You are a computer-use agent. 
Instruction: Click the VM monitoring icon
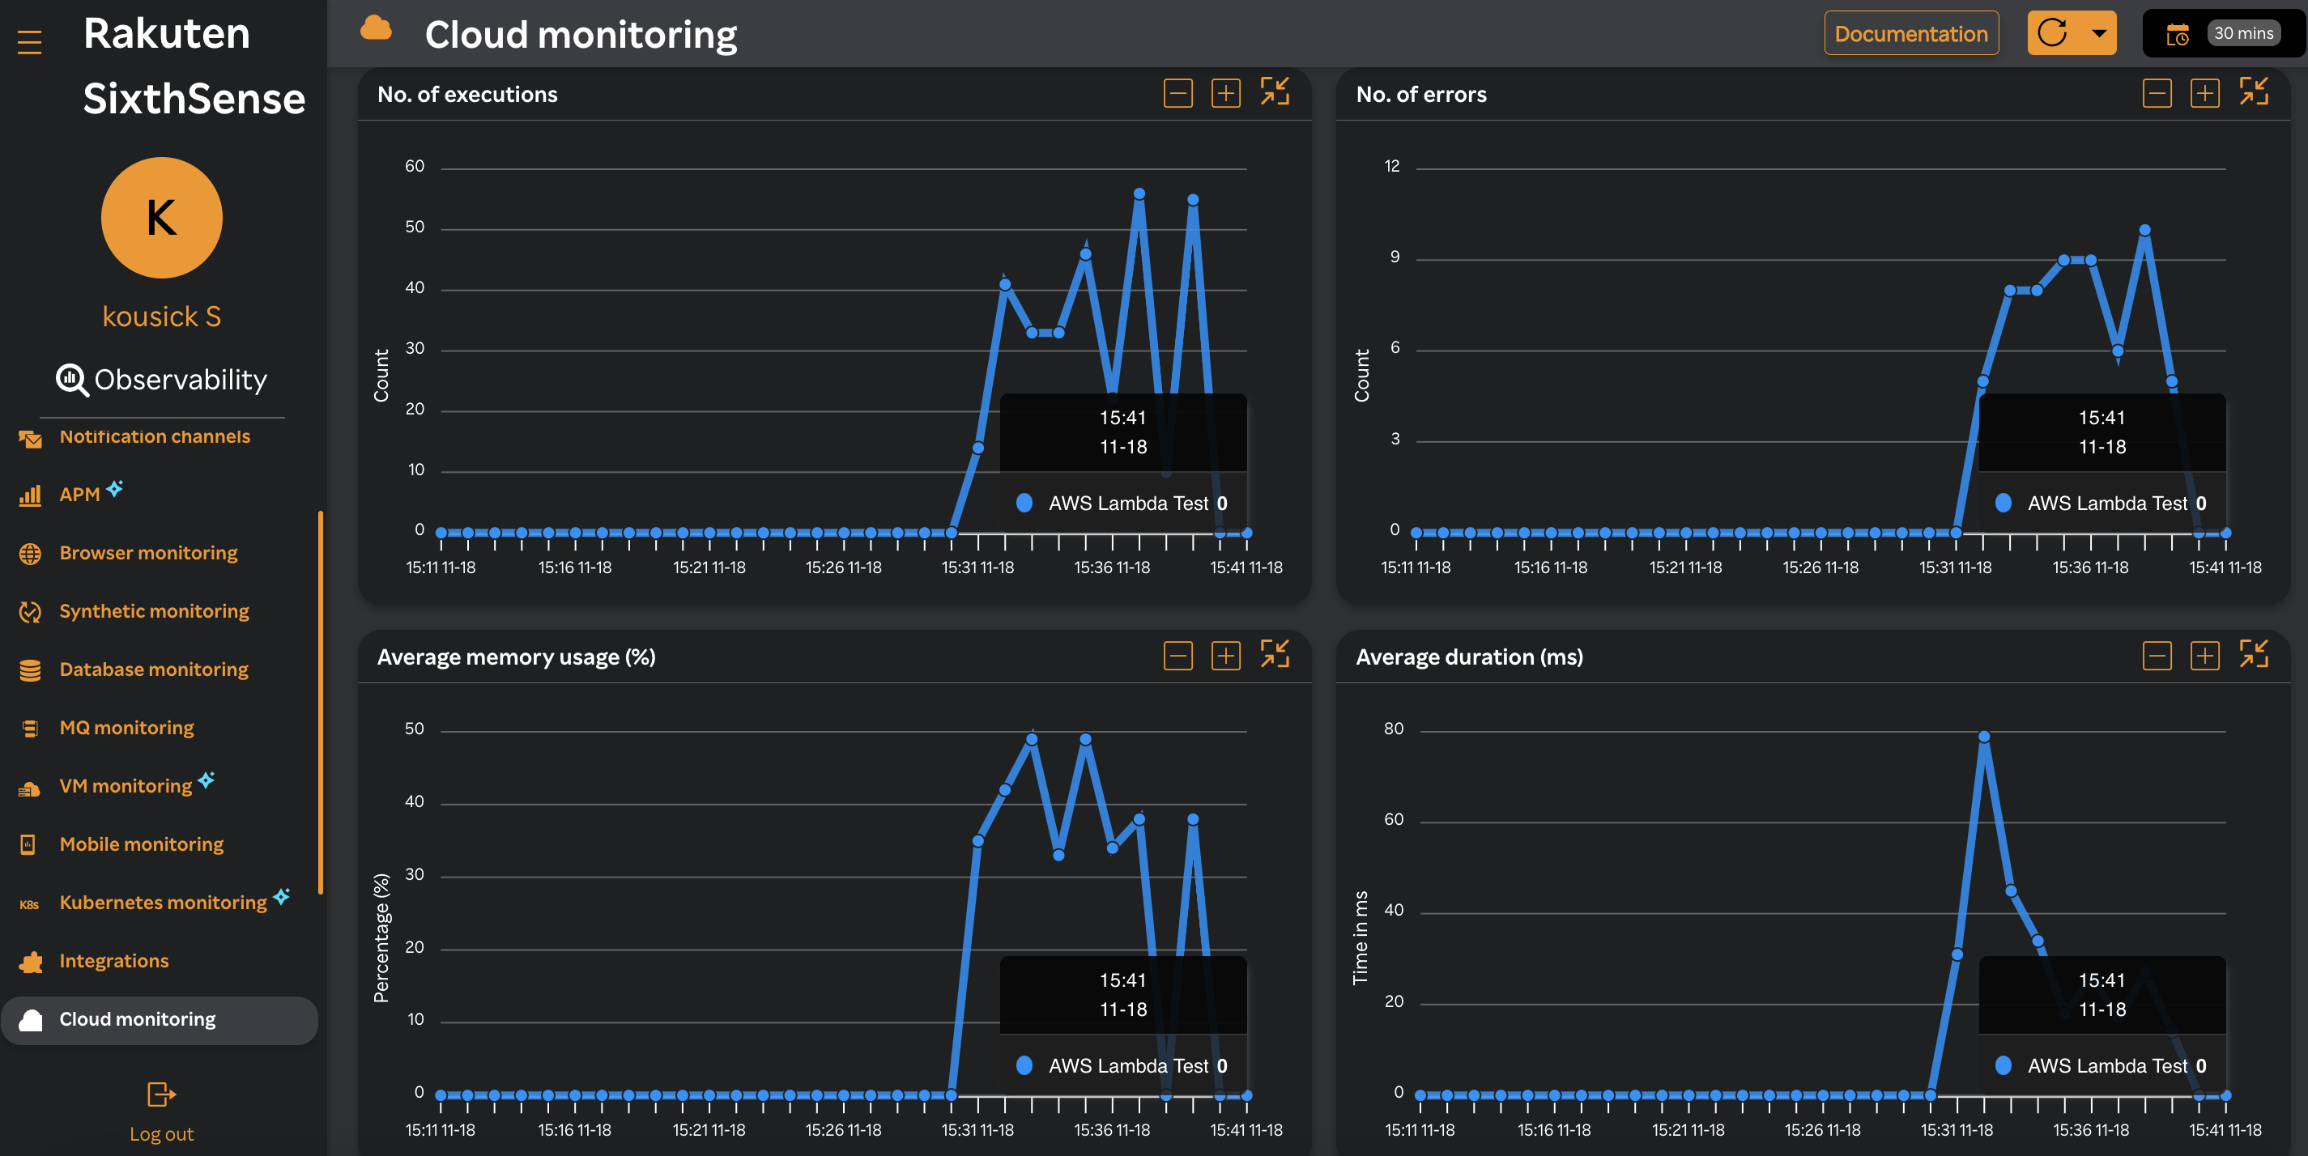(30, 788)
